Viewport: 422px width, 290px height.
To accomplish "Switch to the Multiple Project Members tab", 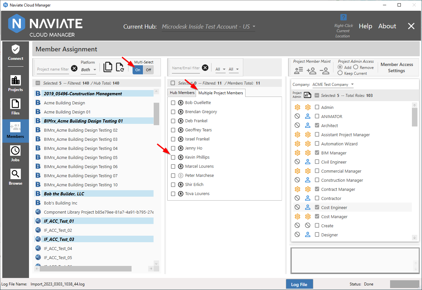I will point(221,93).
